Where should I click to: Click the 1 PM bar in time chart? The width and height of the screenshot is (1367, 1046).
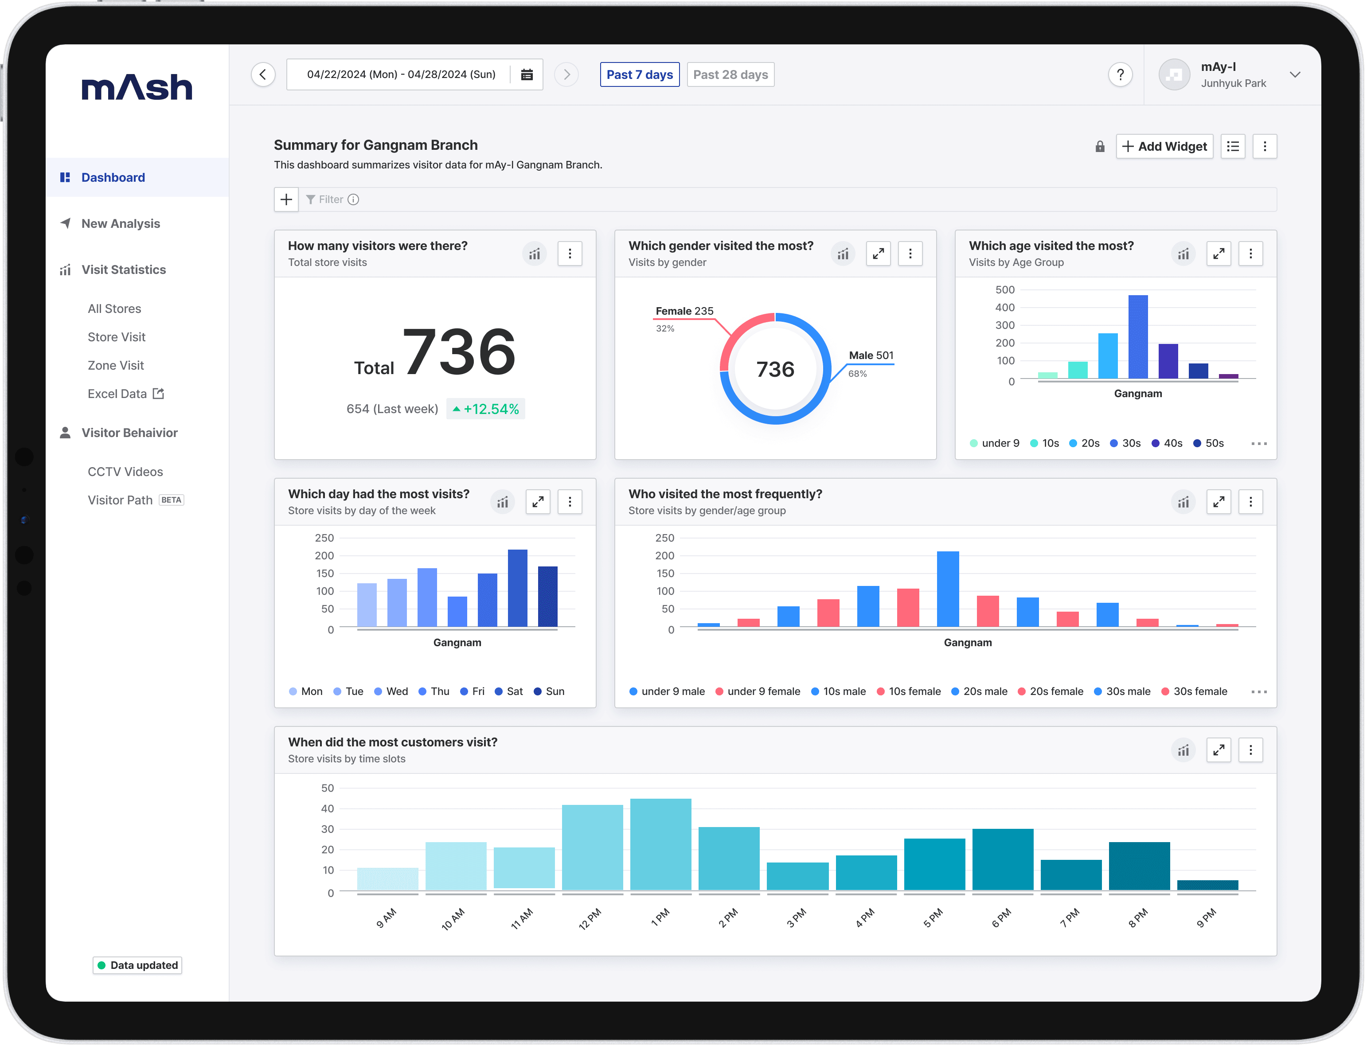[660, 845]
